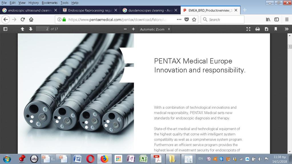Zoom in the PDF with plus button

tap(133, 29)
